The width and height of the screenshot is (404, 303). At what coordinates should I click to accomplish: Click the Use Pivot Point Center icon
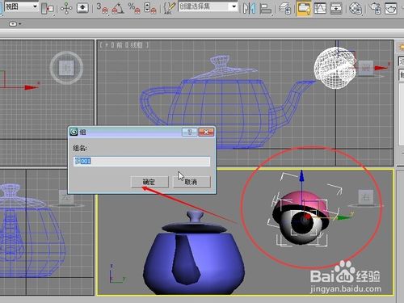pyautogui.click(x=48, y=8)
